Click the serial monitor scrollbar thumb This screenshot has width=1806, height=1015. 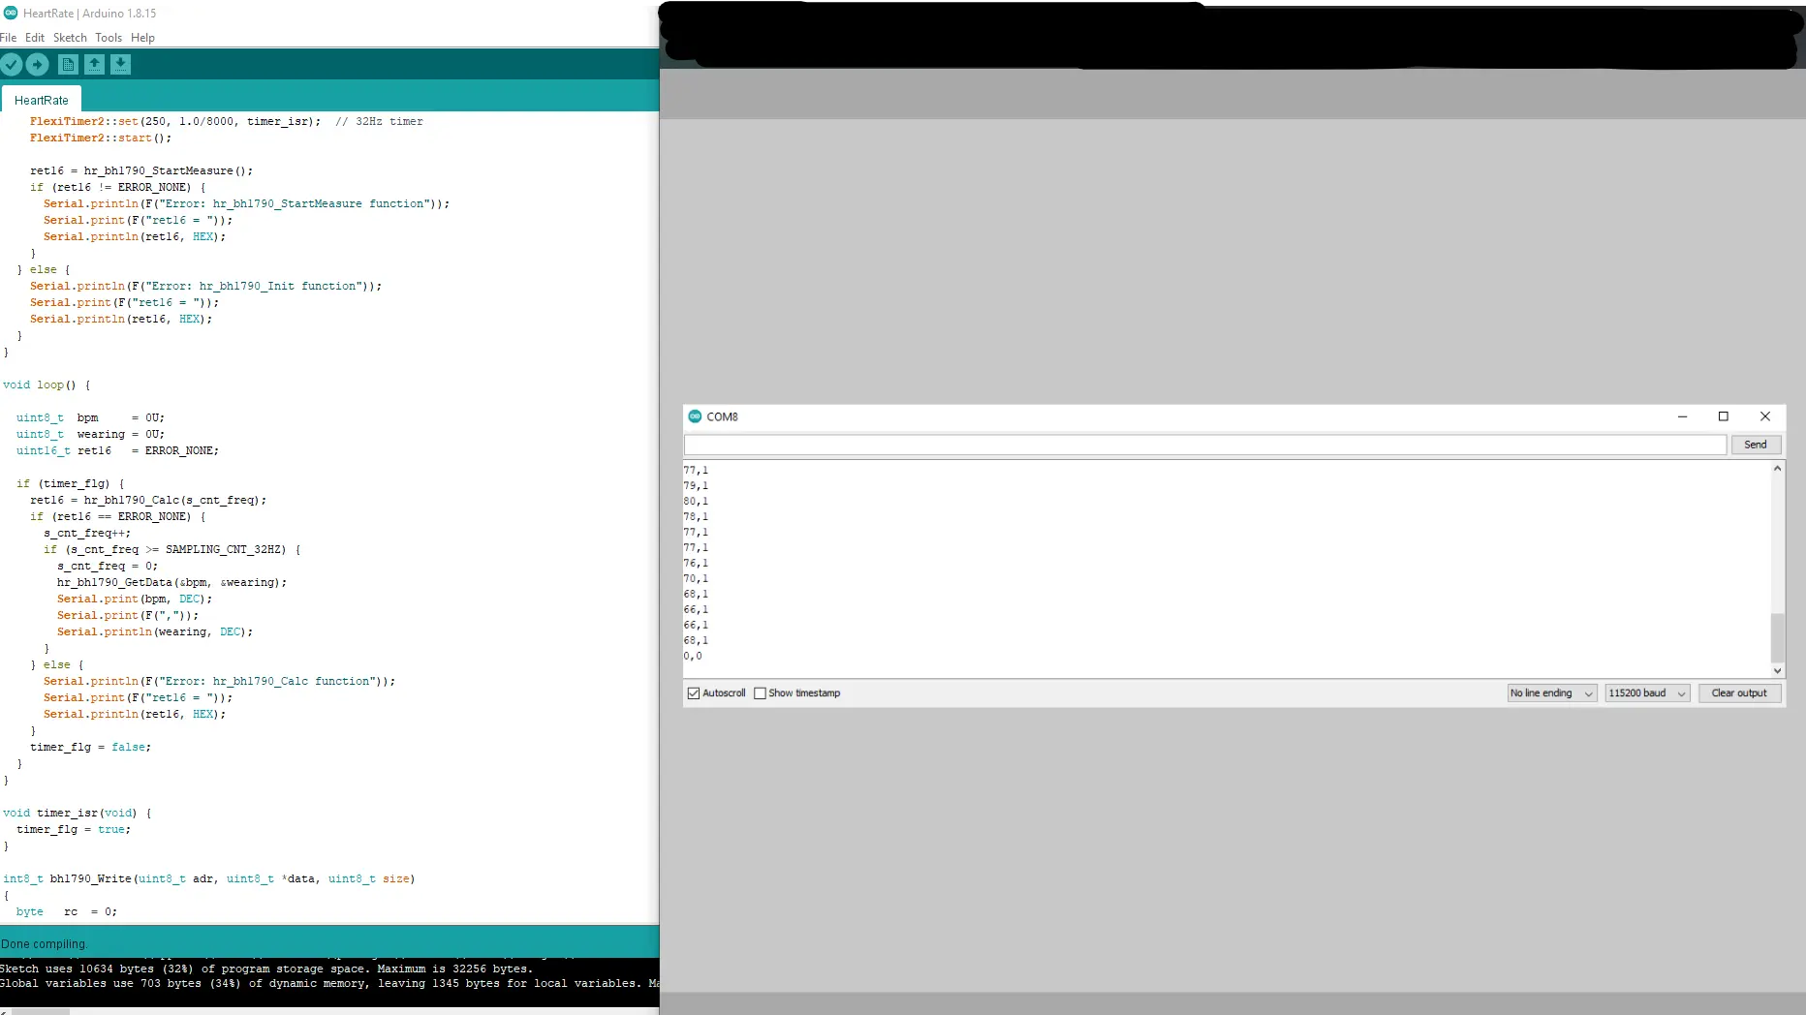click(x=1777, y=635)
